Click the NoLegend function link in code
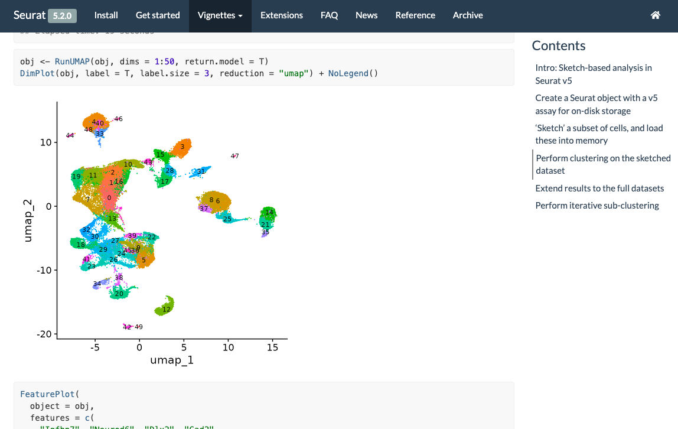678x429 pixels. [348, 73]
